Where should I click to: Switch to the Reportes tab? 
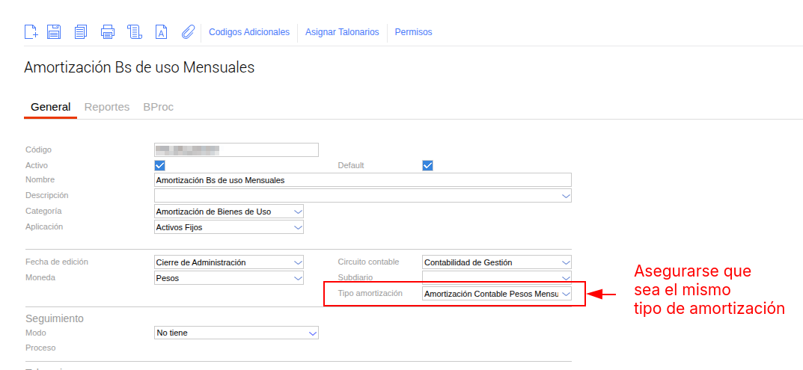pyautogui.click(x=107, y=107)
